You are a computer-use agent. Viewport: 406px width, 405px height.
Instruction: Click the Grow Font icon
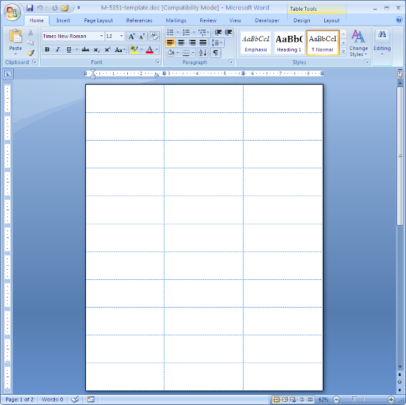pos(132,37)
